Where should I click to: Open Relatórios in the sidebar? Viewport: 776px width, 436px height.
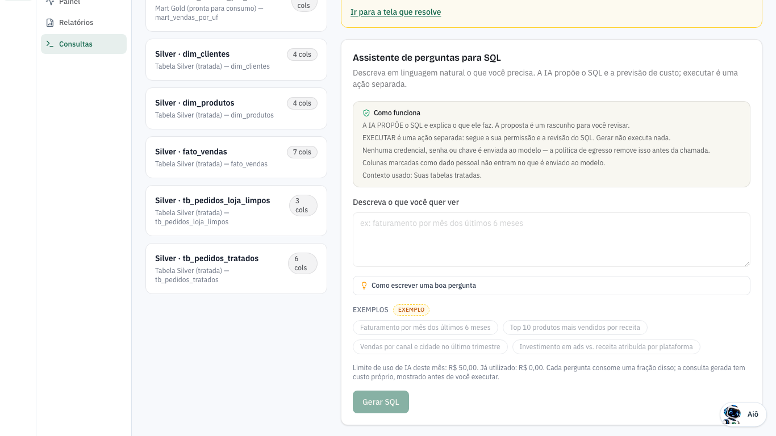click(x=84, y=23)
